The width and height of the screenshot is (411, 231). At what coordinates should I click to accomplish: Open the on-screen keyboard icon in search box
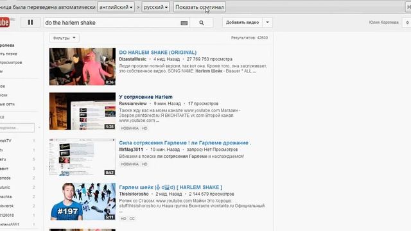(184, 23)
